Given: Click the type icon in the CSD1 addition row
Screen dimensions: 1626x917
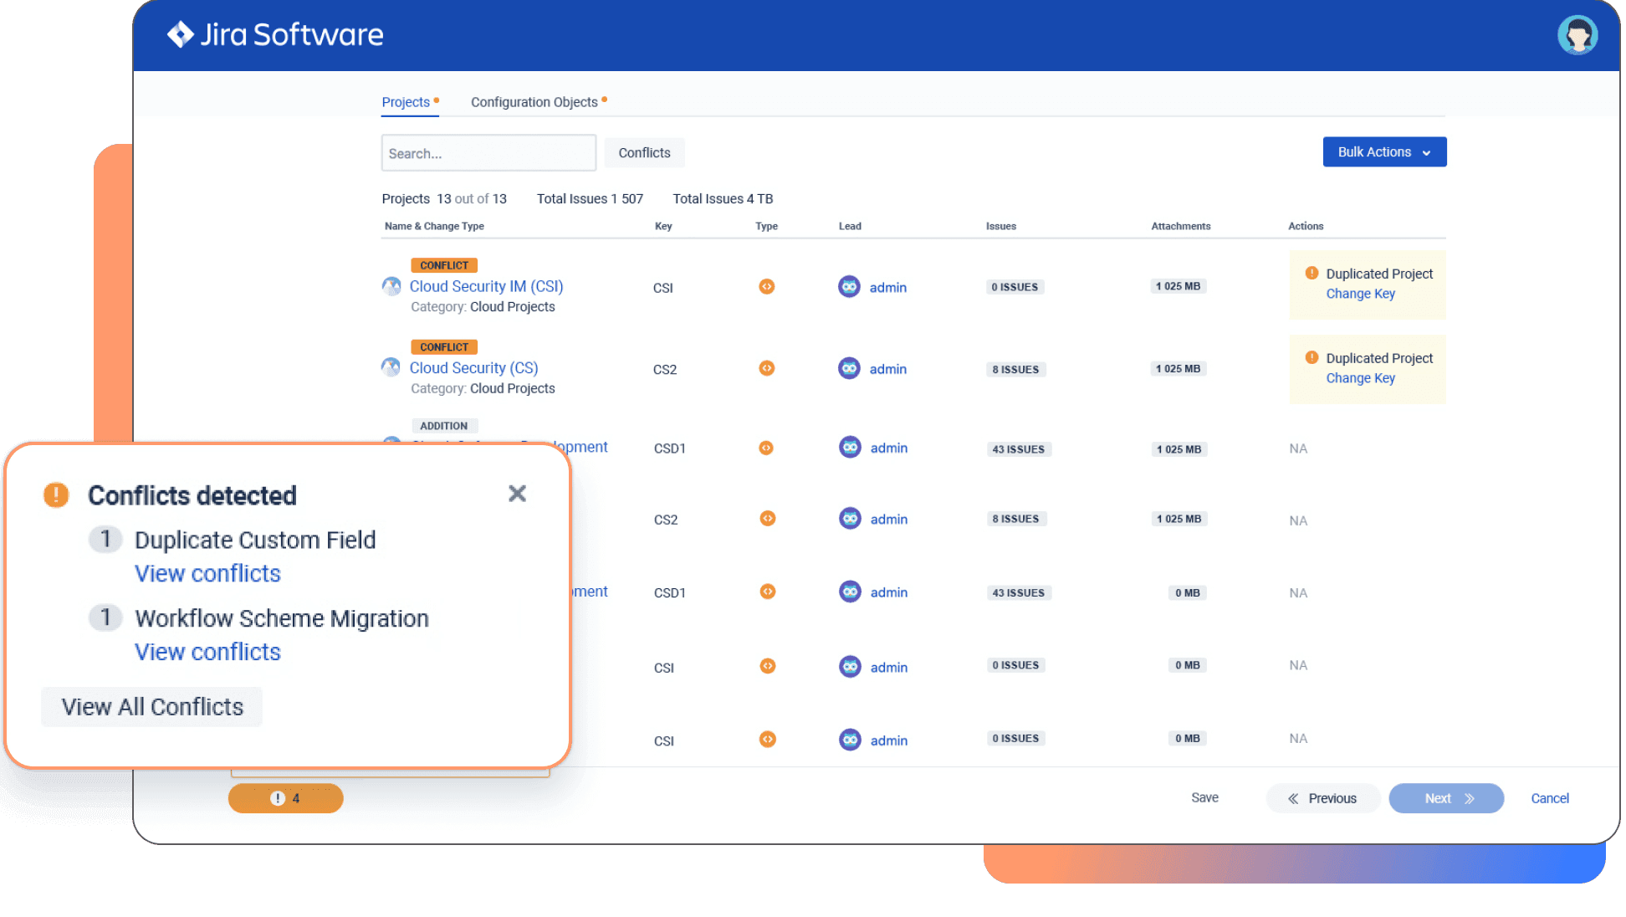Looking at the screenshot, I should pyautogui.click(x=766, y=448).
